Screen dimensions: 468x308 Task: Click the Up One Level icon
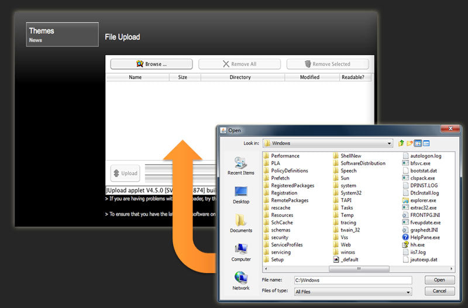[401, 143]
